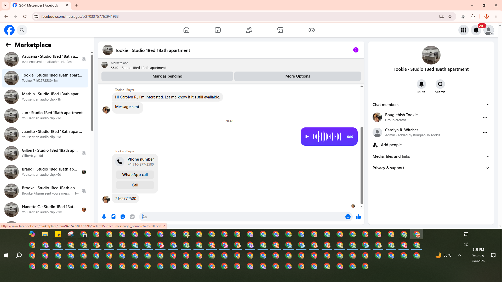Click the muted bell icon on Azucena chat
Image resolution: width=502 pixels, height=282 pixels.
click(x=84, y=59)
